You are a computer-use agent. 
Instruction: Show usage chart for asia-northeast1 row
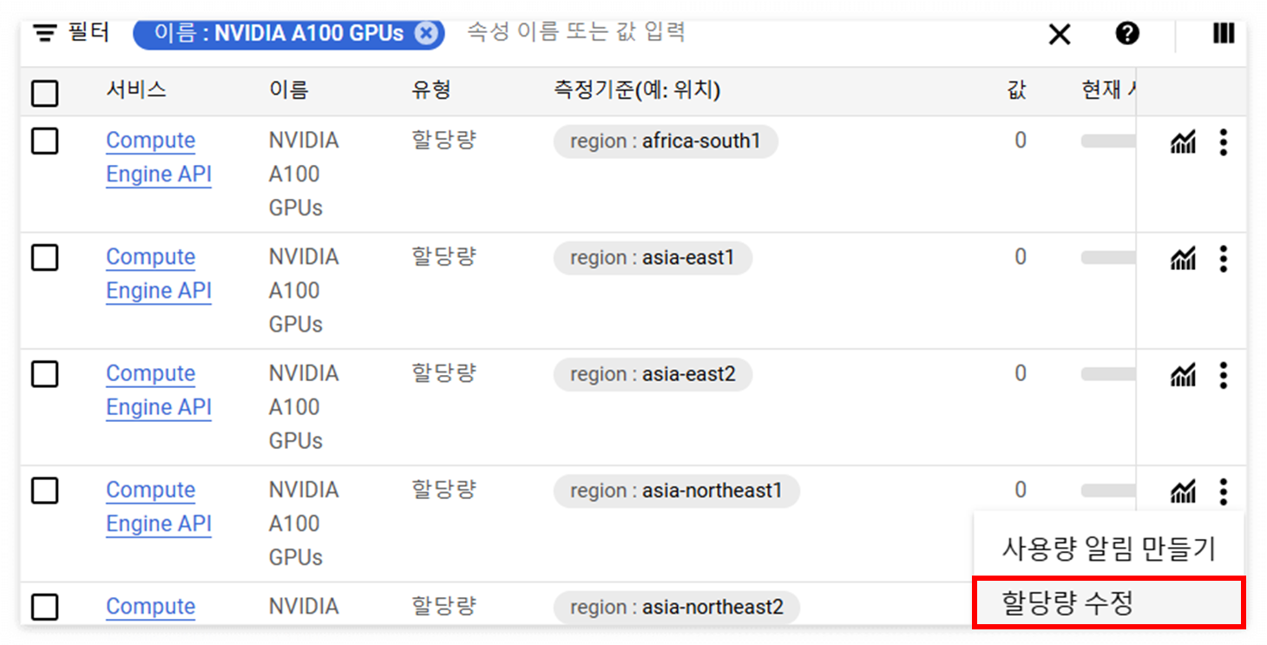[x=1183, y=491]
